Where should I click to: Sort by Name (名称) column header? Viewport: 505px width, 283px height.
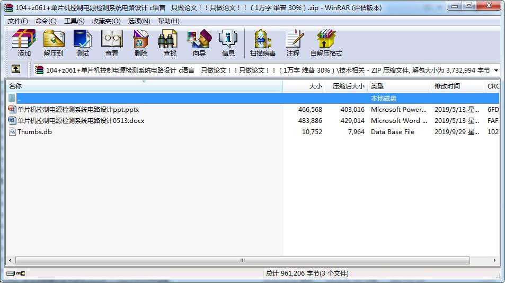pos(144,86)
